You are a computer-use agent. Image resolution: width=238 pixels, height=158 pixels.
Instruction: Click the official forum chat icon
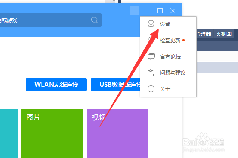[151, 56]
